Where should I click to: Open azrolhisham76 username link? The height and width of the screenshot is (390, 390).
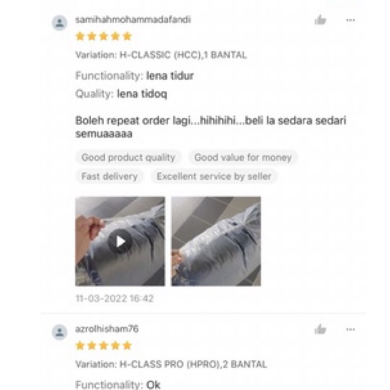pyautogui.click(x=107, y=329)
